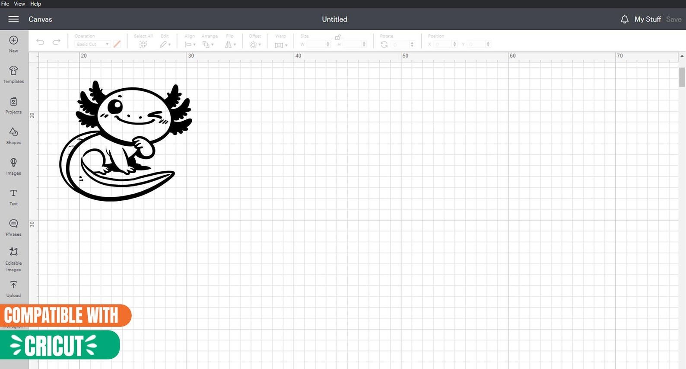The height and width of the screenshot is (369, 686).
Task: Click the operation color swatch
Action: (x=117, y=44)
